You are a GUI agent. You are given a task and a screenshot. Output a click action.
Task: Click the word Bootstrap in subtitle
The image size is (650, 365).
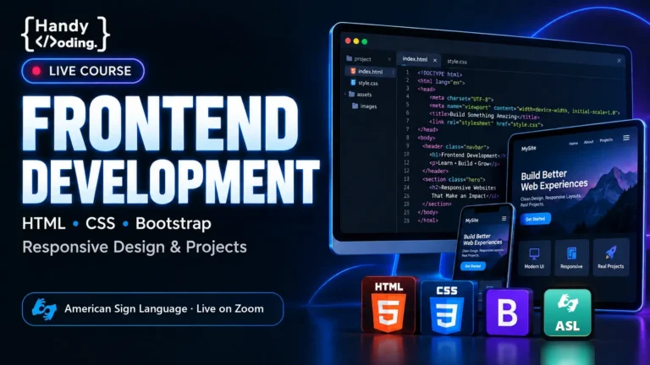174,223
